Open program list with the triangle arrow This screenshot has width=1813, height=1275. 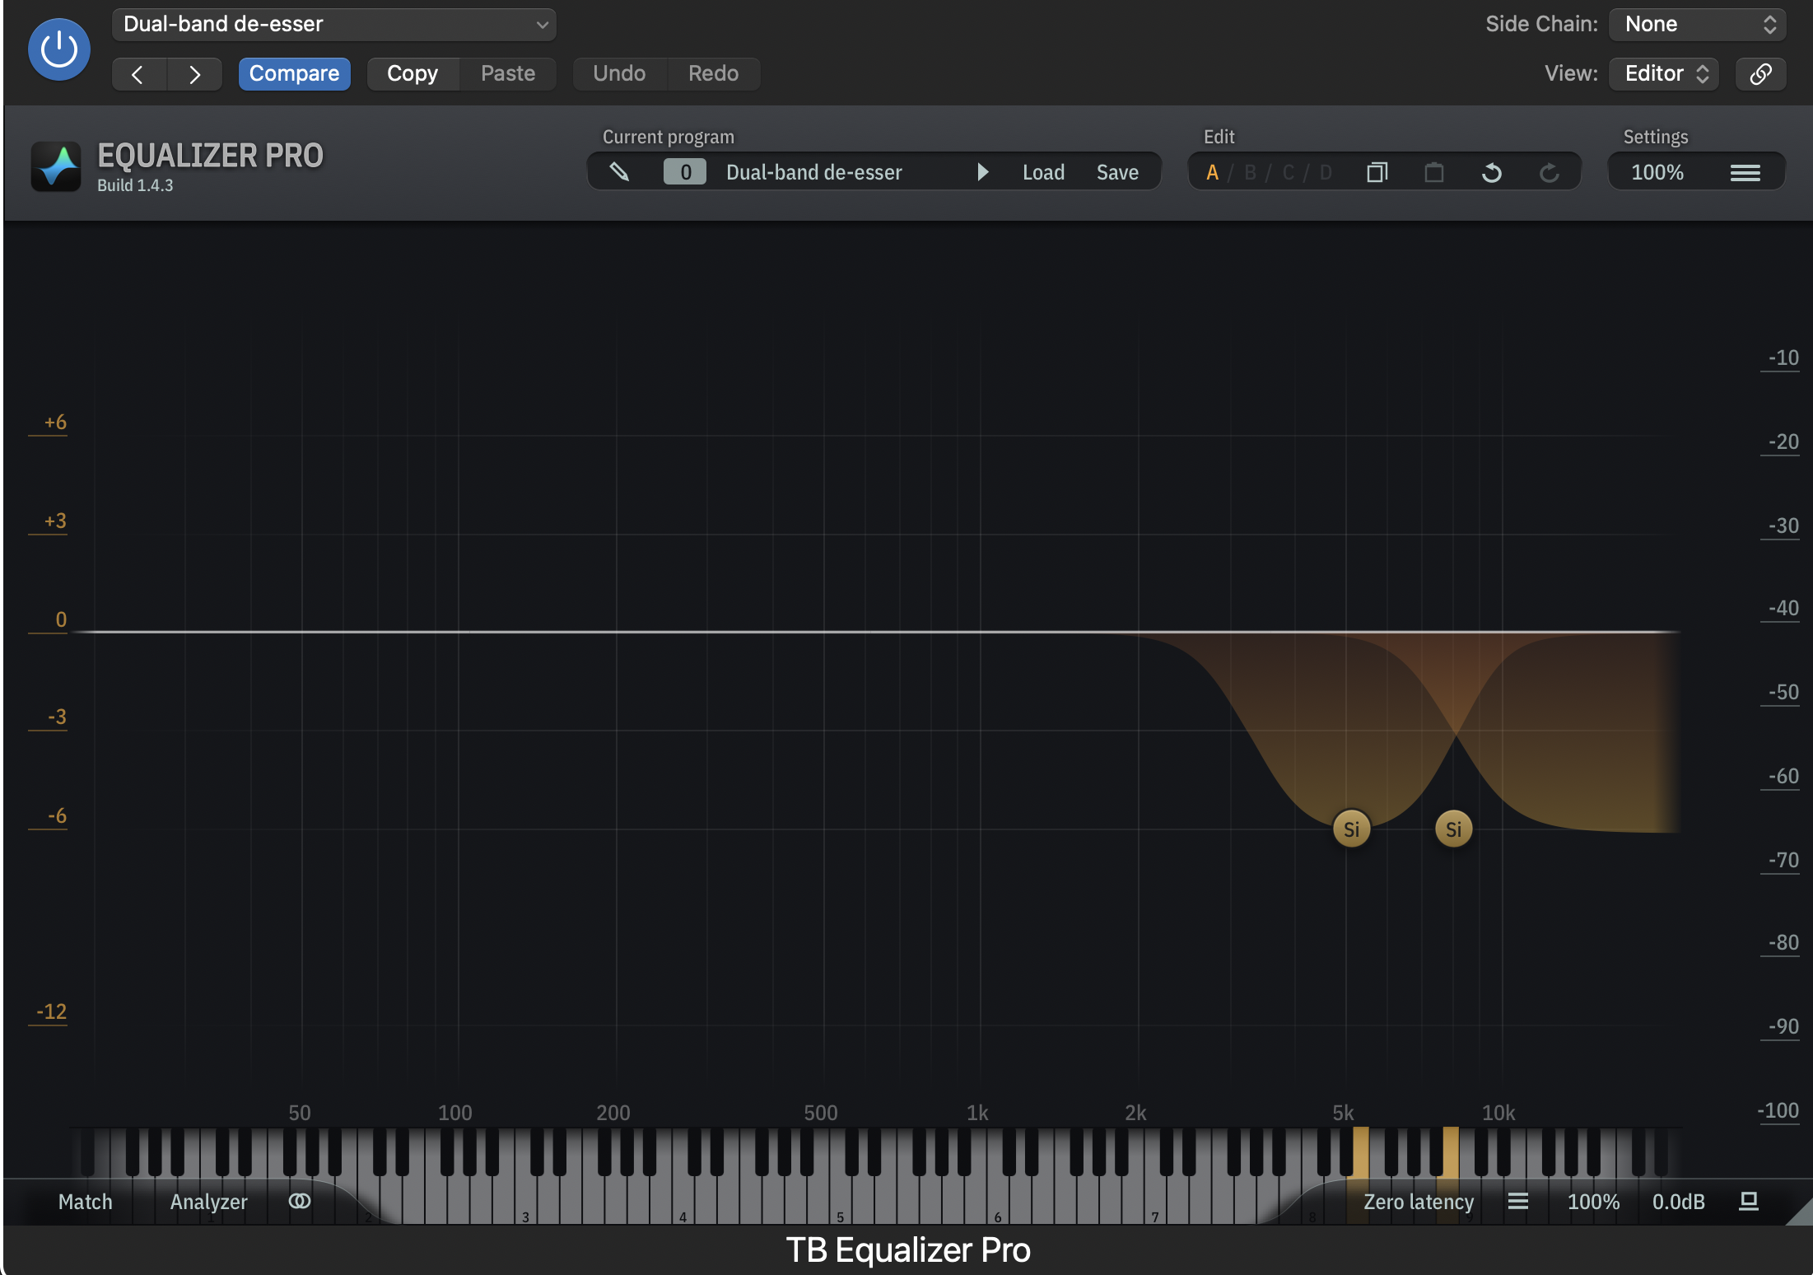982,171
